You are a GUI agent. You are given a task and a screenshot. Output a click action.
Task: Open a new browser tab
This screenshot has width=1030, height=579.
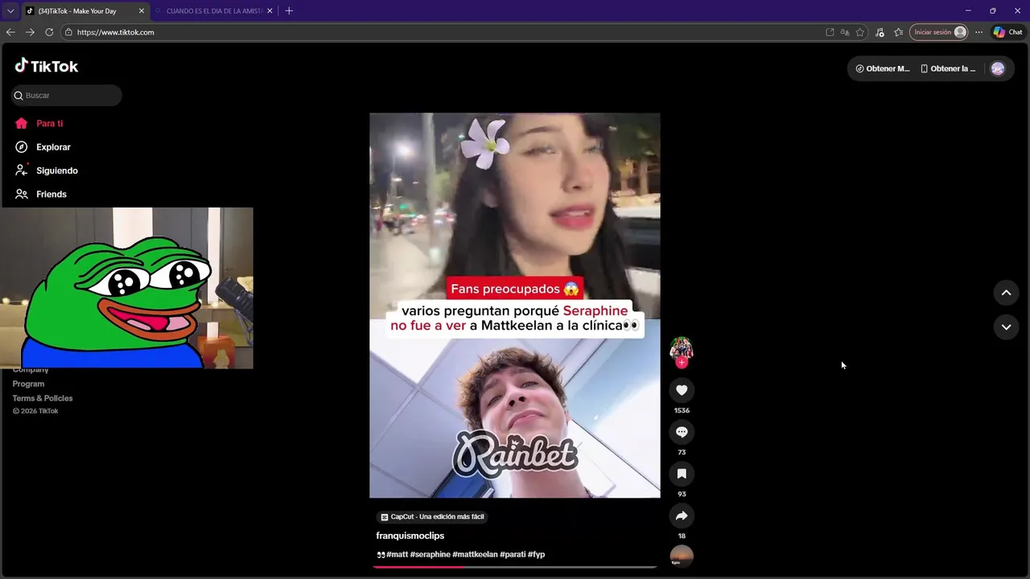[x=289, y=10]
